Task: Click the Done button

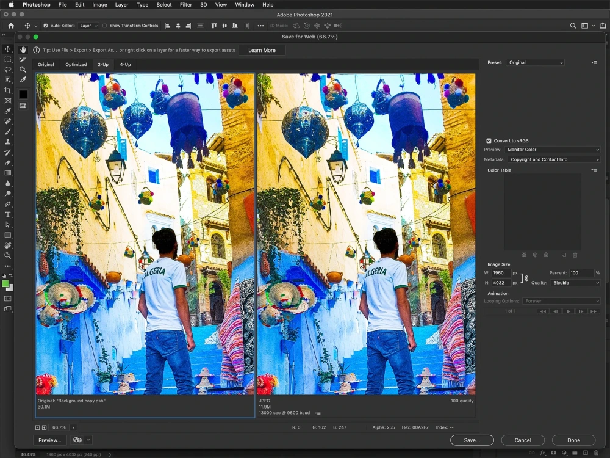Action: tap(573, 440)
